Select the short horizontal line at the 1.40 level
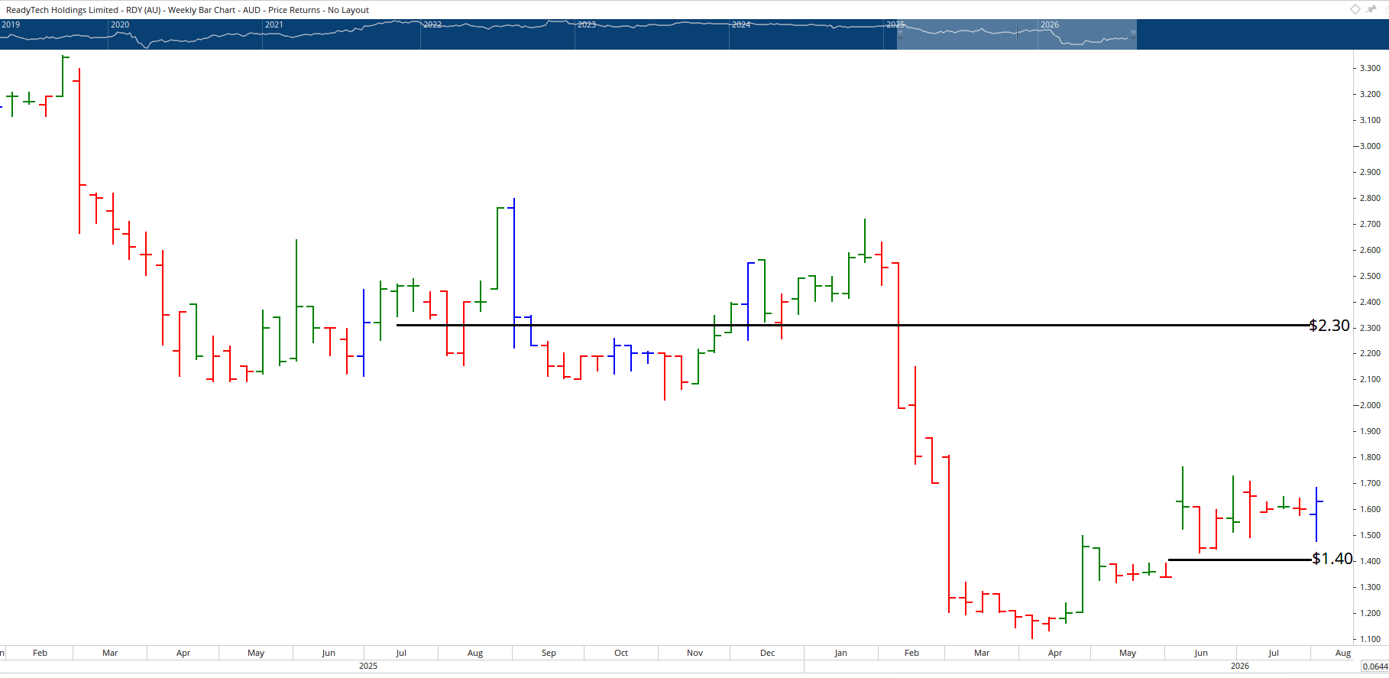The width and height of the screenshot is (1389, 678). pyautogui.click(x=1240, y=560)
